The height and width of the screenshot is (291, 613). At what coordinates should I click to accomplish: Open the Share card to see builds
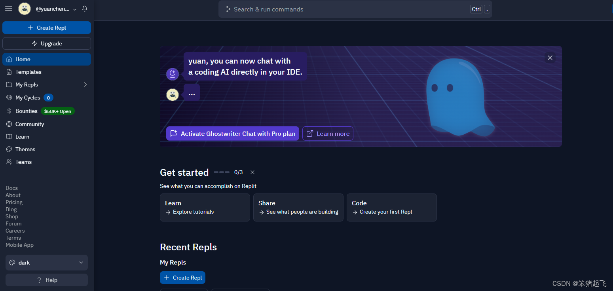(298, 207)
